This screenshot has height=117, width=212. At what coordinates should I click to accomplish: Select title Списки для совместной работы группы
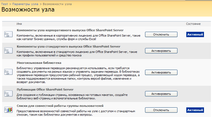(60, 106)
